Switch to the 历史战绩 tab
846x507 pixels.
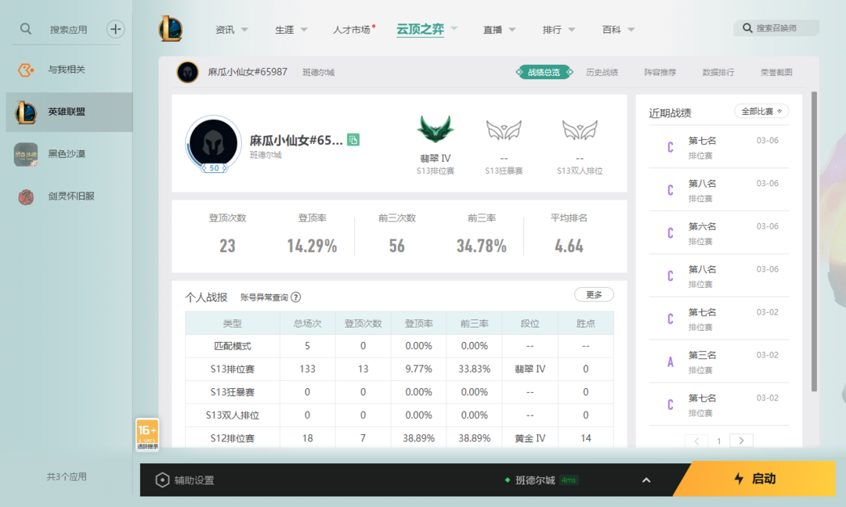[x=602, y=72]
